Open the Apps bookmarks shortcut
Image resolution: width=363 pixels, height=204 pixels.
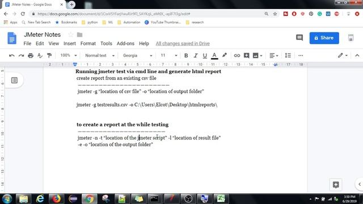[11, 22]
